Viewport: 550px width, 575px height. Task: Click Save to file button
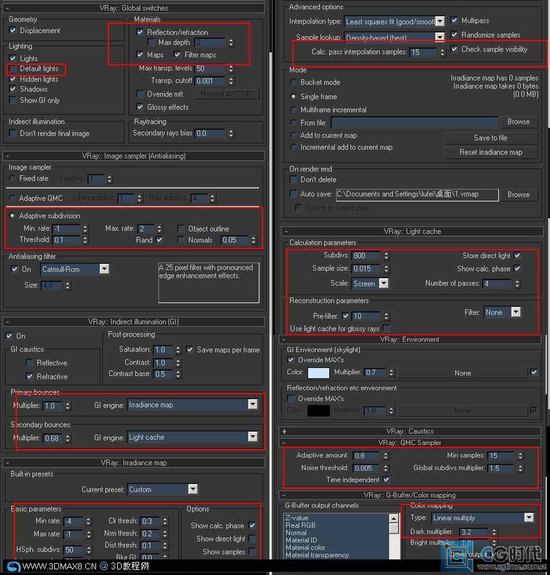pyautogui.click(x=491, y=138)
